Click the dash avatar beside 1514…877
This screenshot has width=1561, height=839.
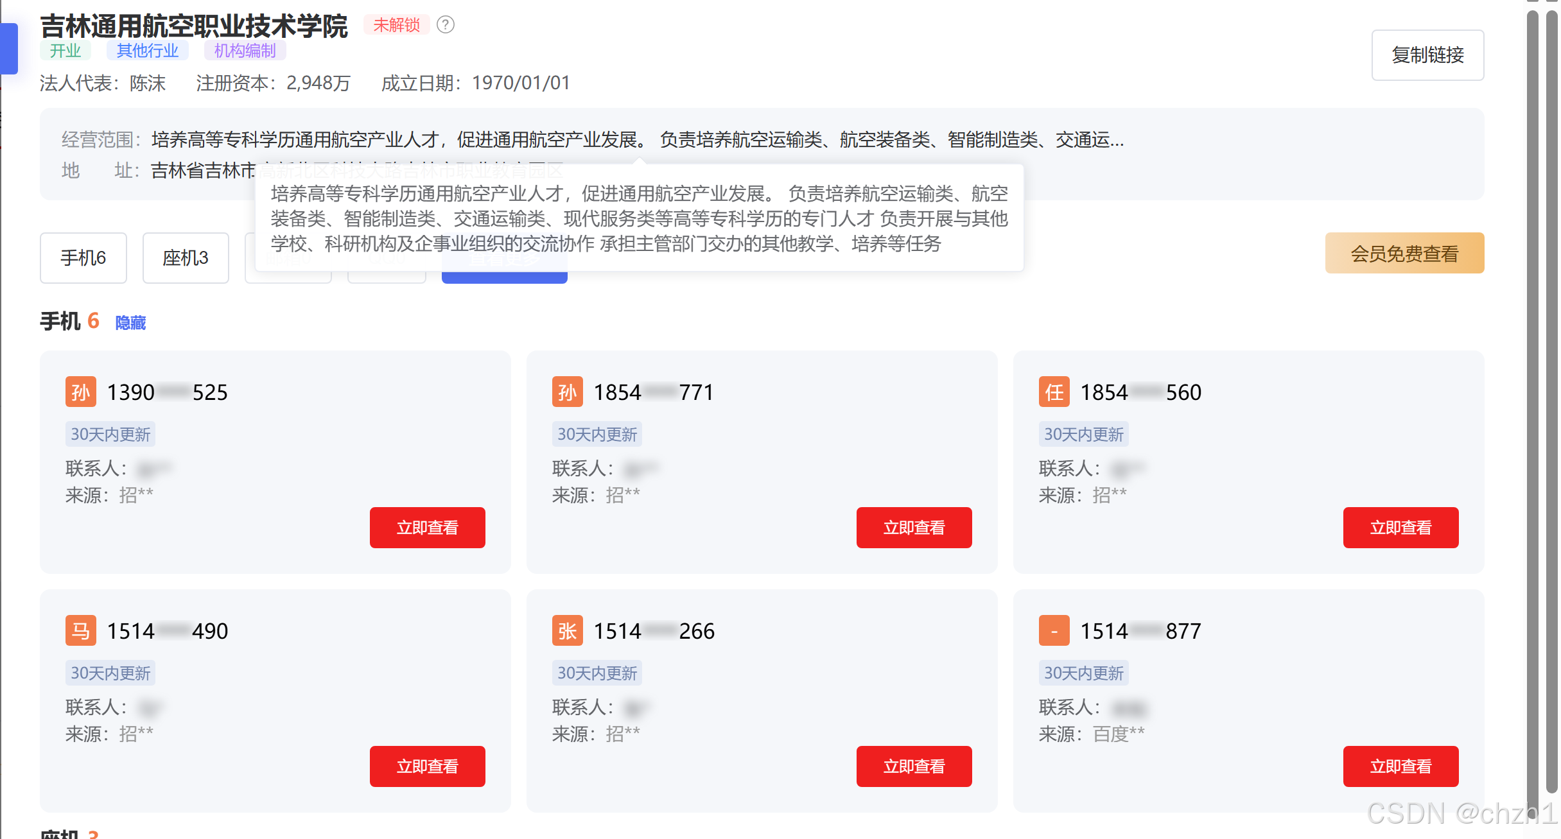[1054, 631]
